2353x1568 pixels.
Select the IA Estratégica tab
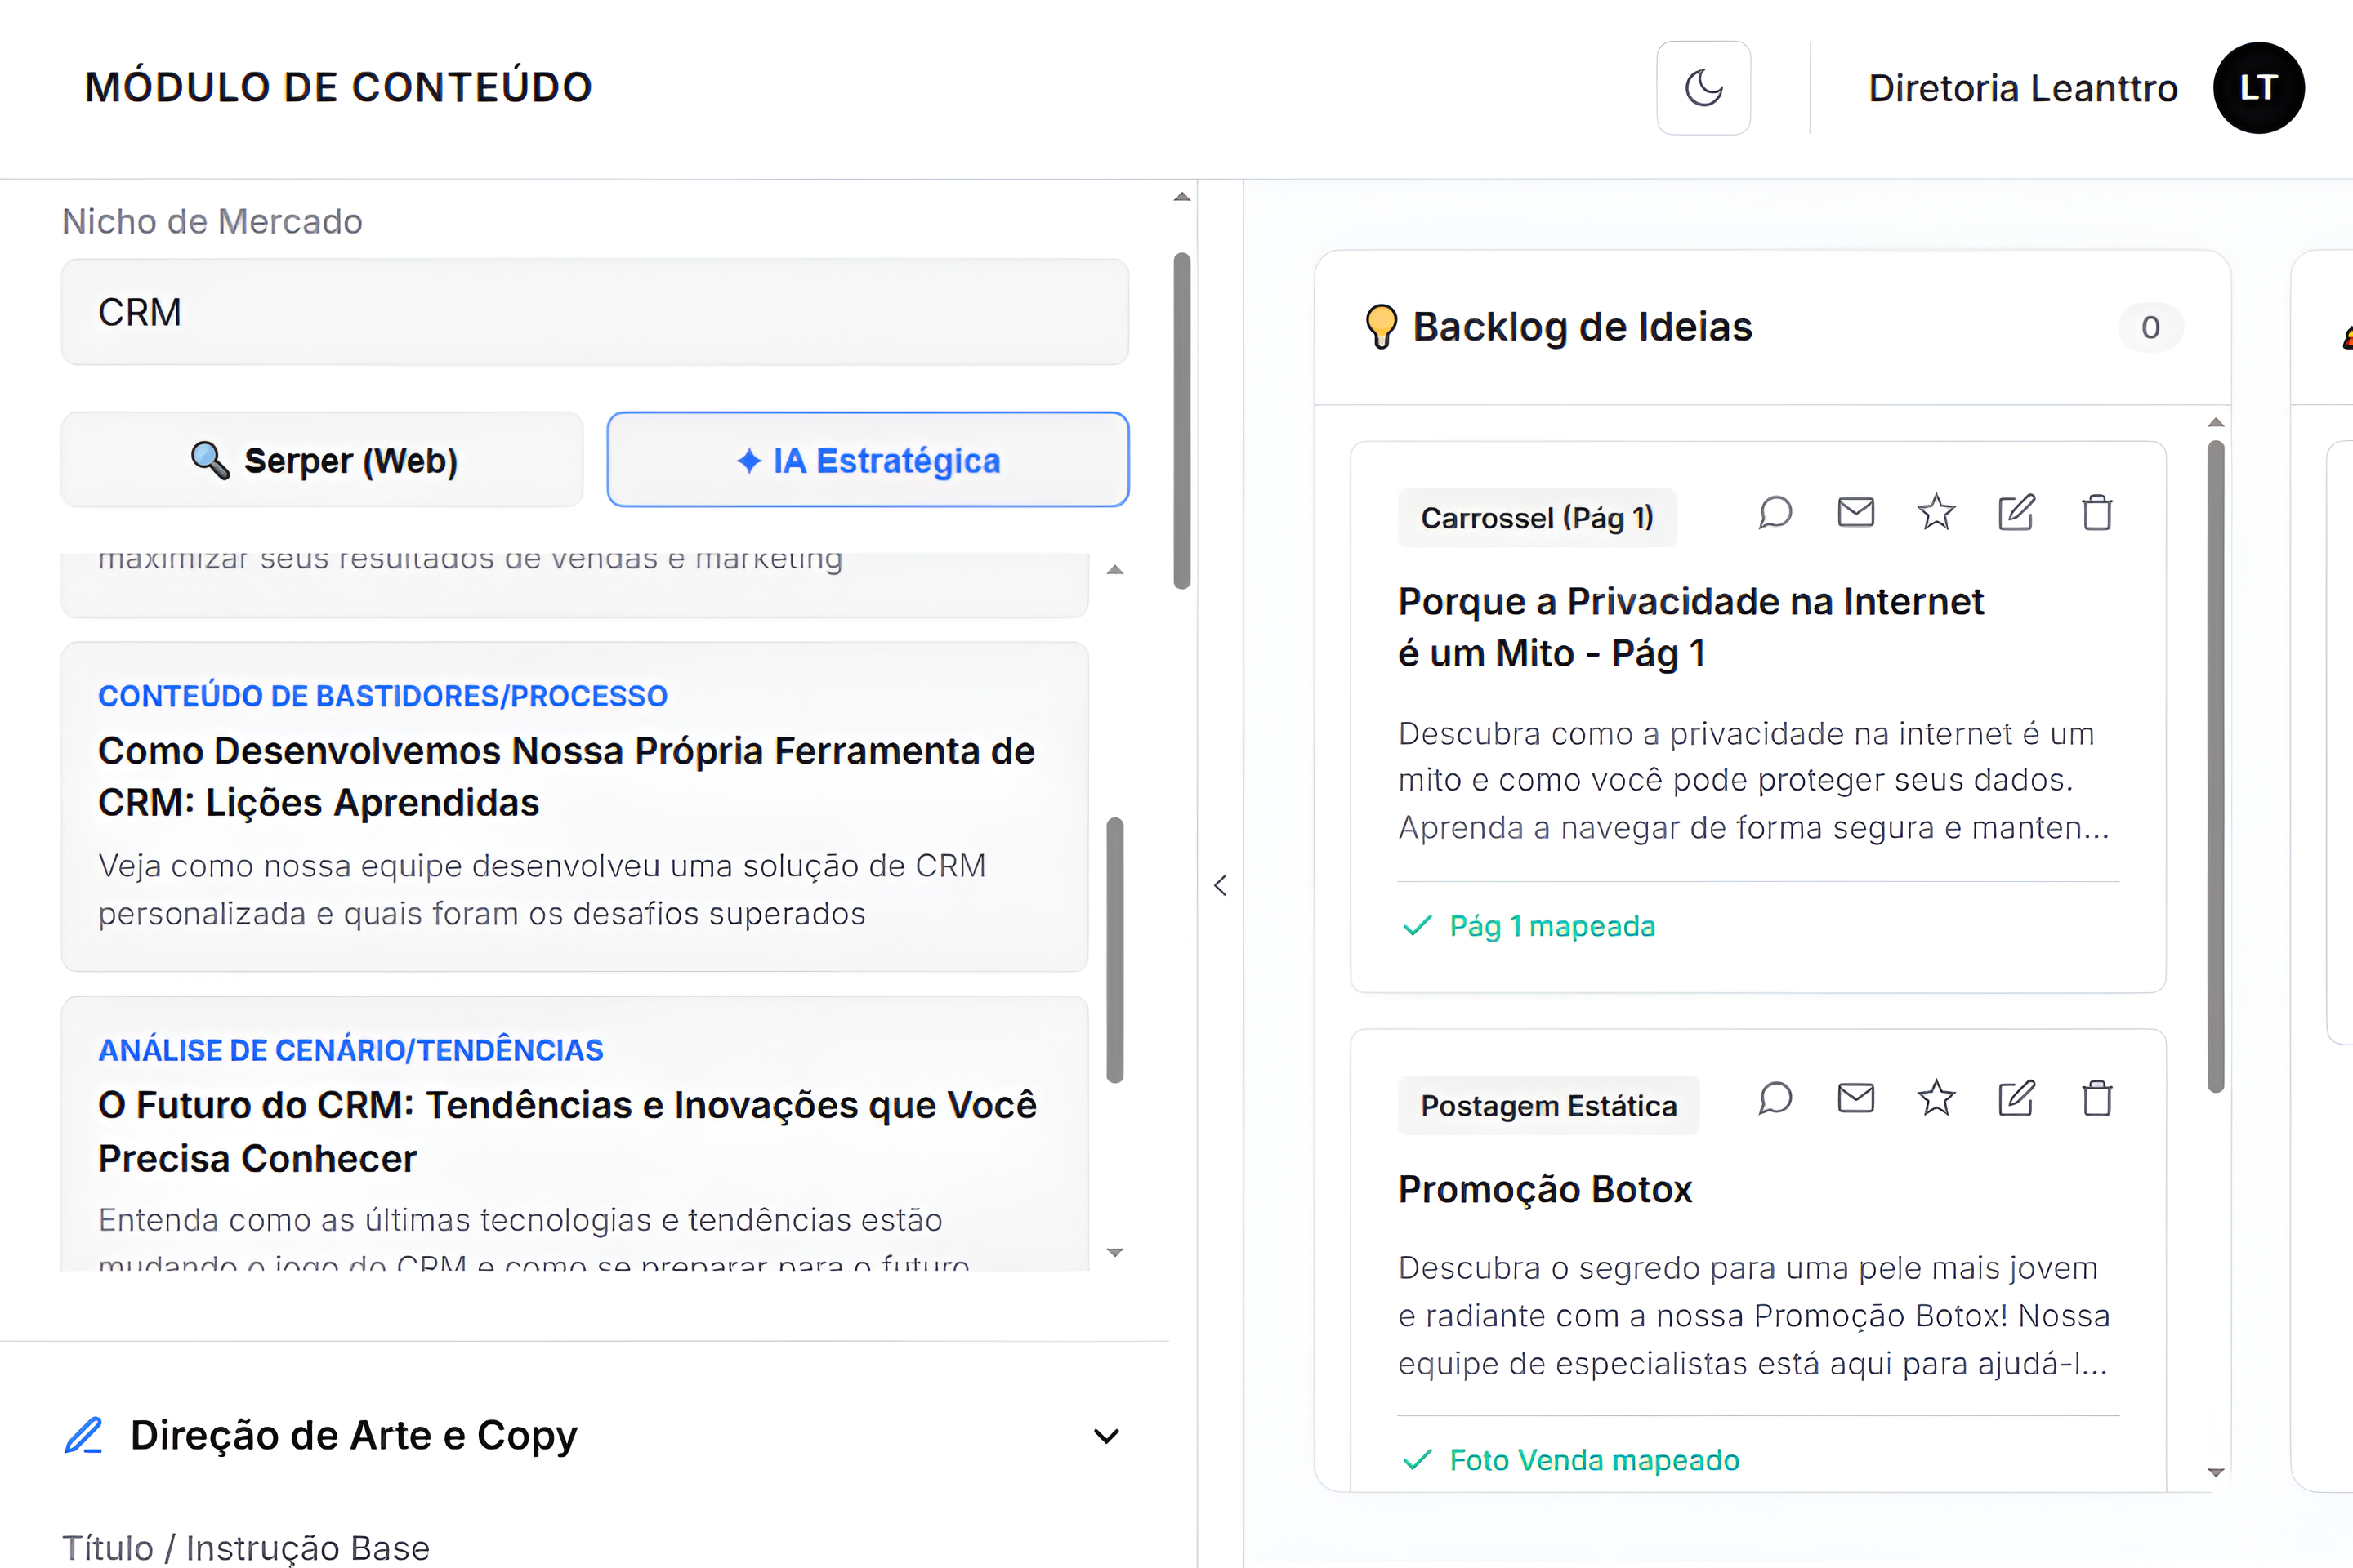868,459
